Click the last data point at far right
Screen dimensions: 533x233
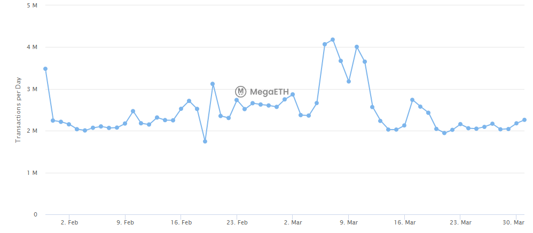pos(524,120)
